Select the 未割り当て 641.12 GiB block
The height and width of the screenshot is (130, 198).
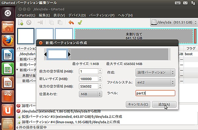[134, 36]
